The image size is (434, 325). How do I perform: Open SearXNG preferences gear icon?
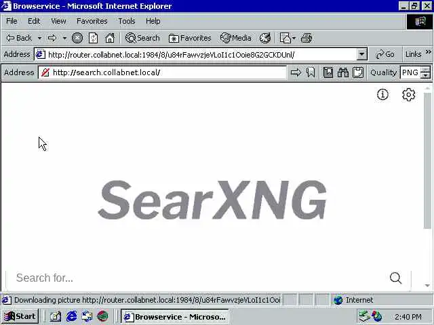pyautogui.click(x=408, y=95)
